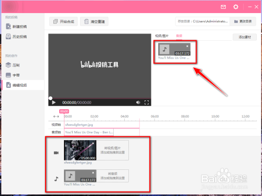Click the 04:00 mark on timeline ruler
Image resolution: width=262 pixels, height=196 pixels.
124,117
